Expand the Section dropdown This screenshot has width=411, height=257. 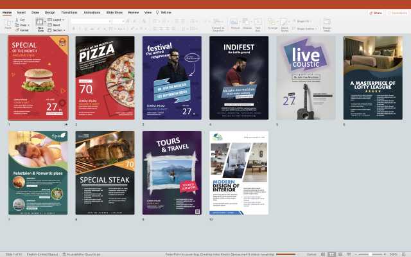(x=58, y=30)
